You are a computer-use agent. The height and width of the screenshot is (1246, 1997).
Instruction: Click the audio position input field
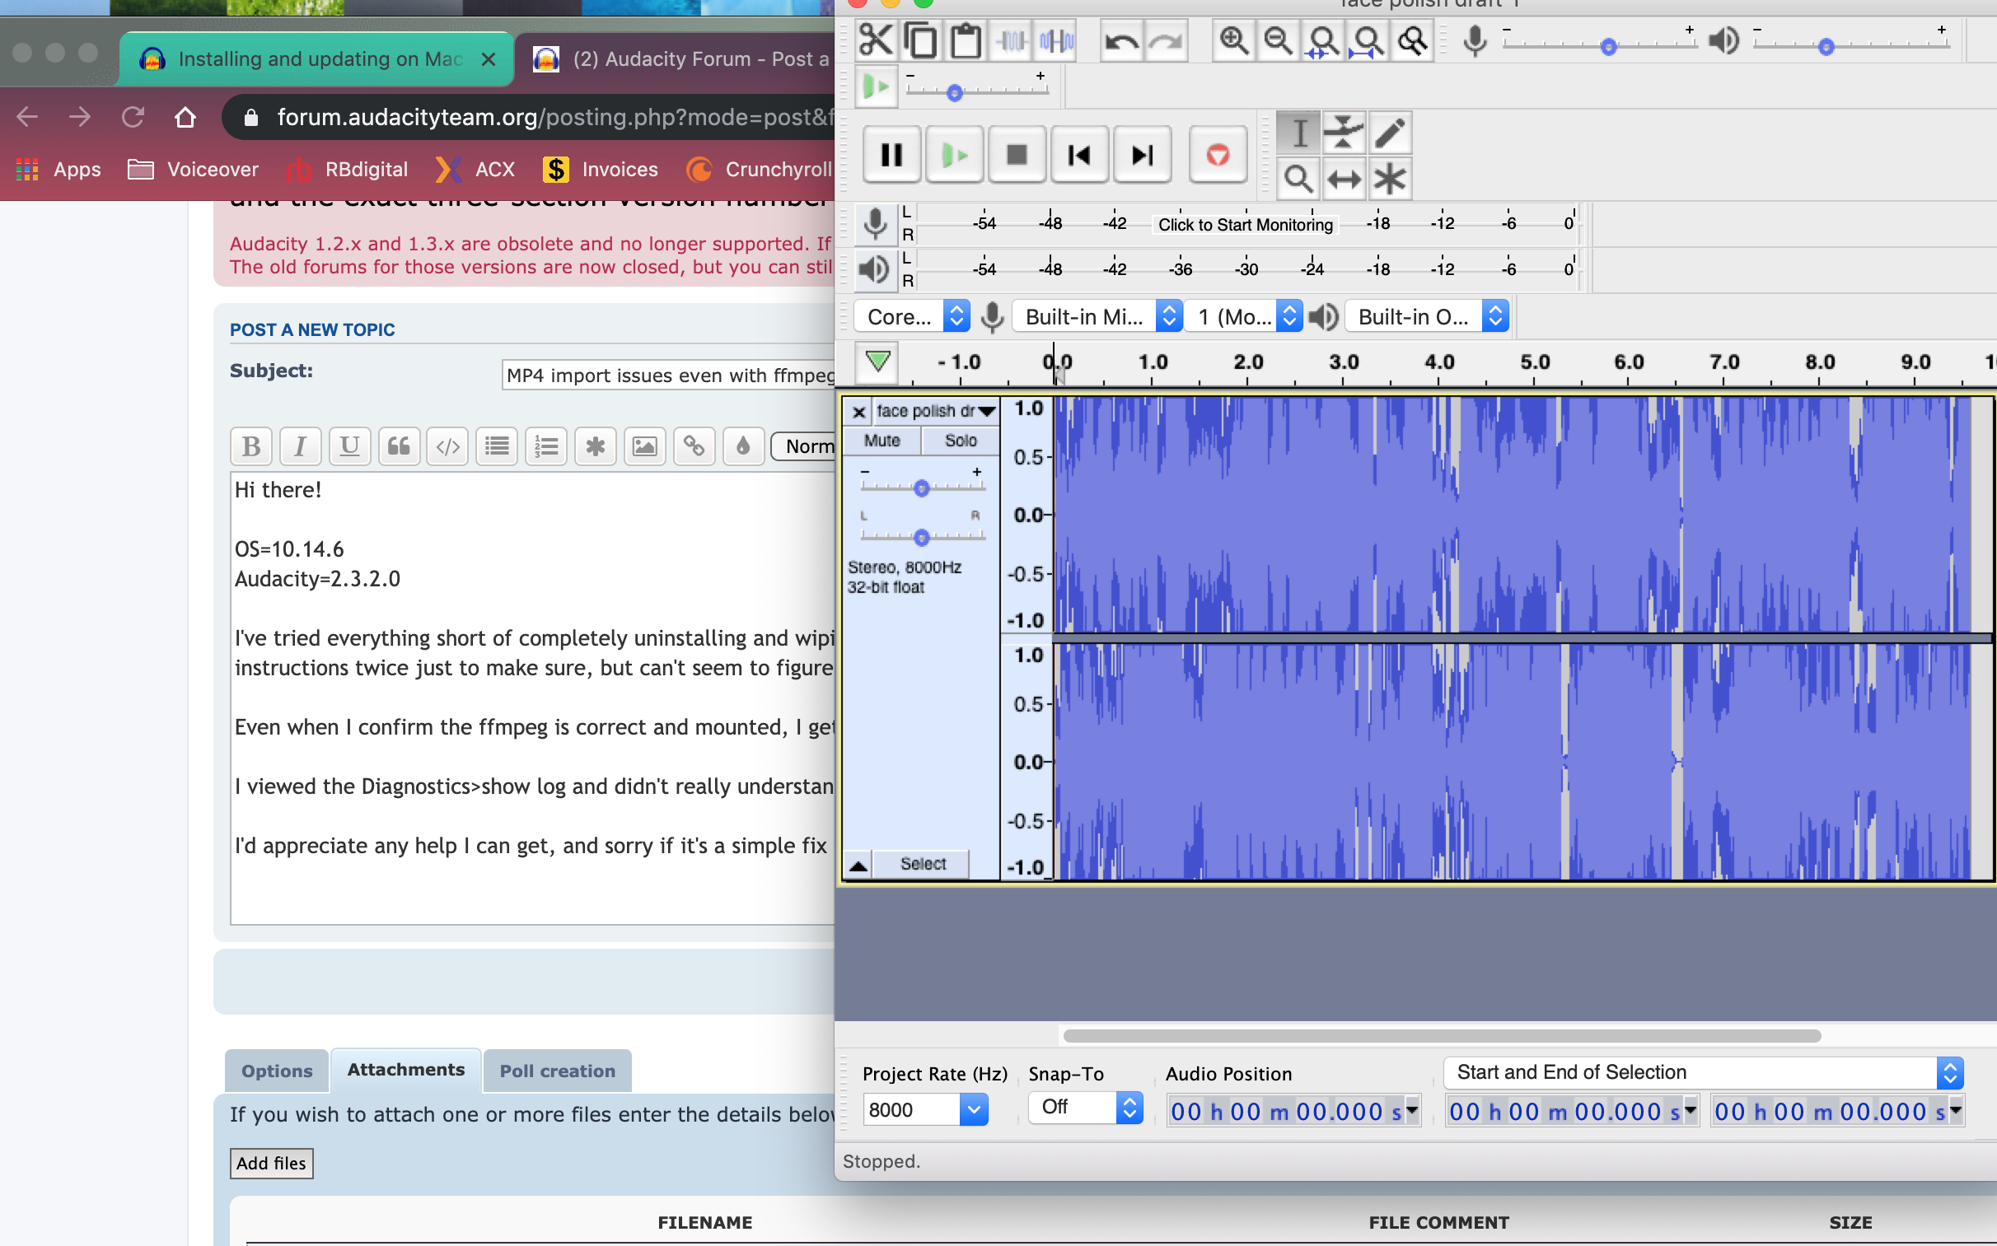(1288, 1109)
